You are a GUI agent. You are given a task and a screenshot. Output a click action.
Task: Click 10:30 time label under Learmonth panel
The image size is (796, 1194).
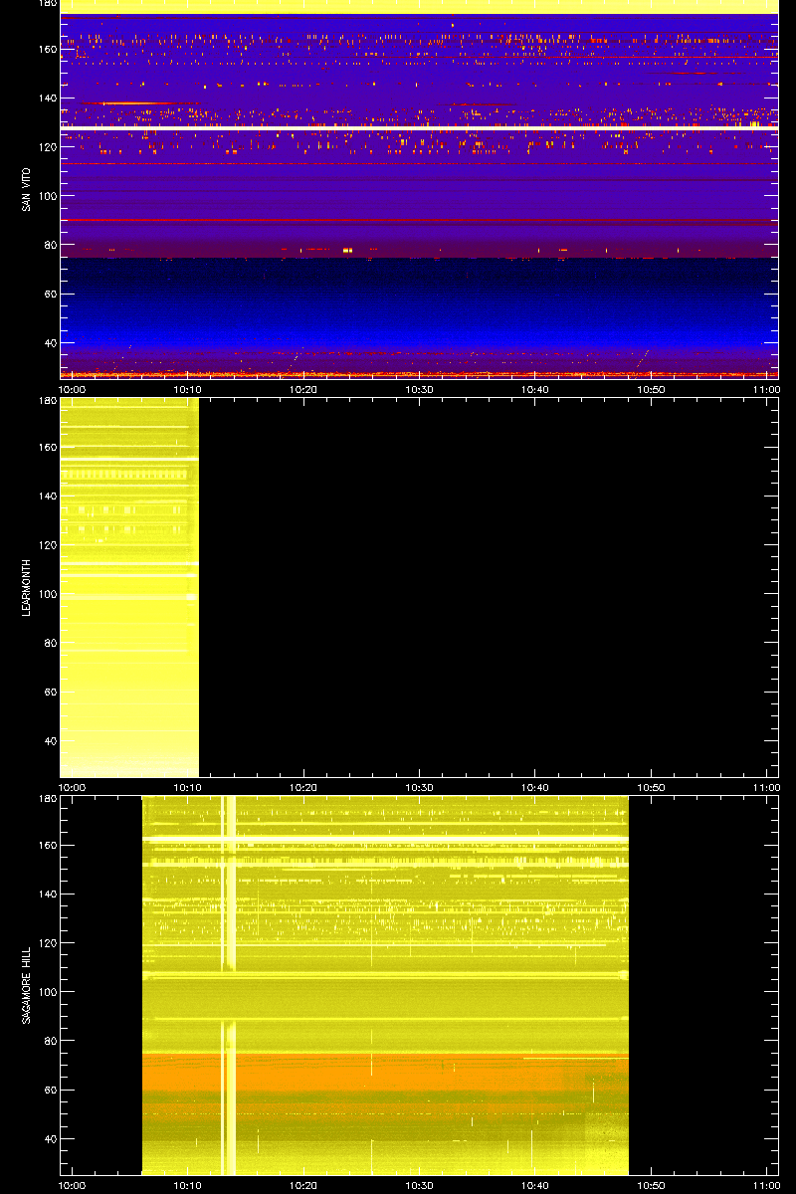click(420, 788)
